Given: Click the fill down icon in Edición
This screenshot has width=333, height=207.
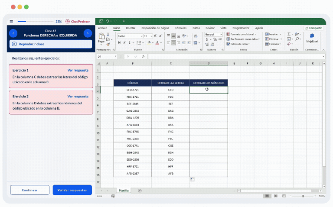Looking at the screenshot, I should point(289,39).
